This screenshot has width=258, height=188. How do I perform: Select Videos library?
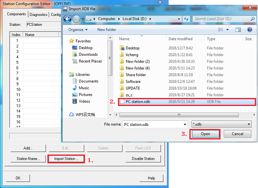[81, 102]
